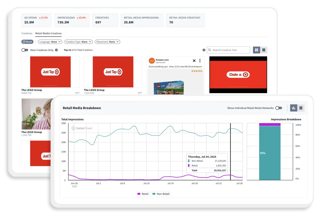325x217 pixels.
Task: Click the star rating on the Amazon ad
Action: tap(197, 71)
